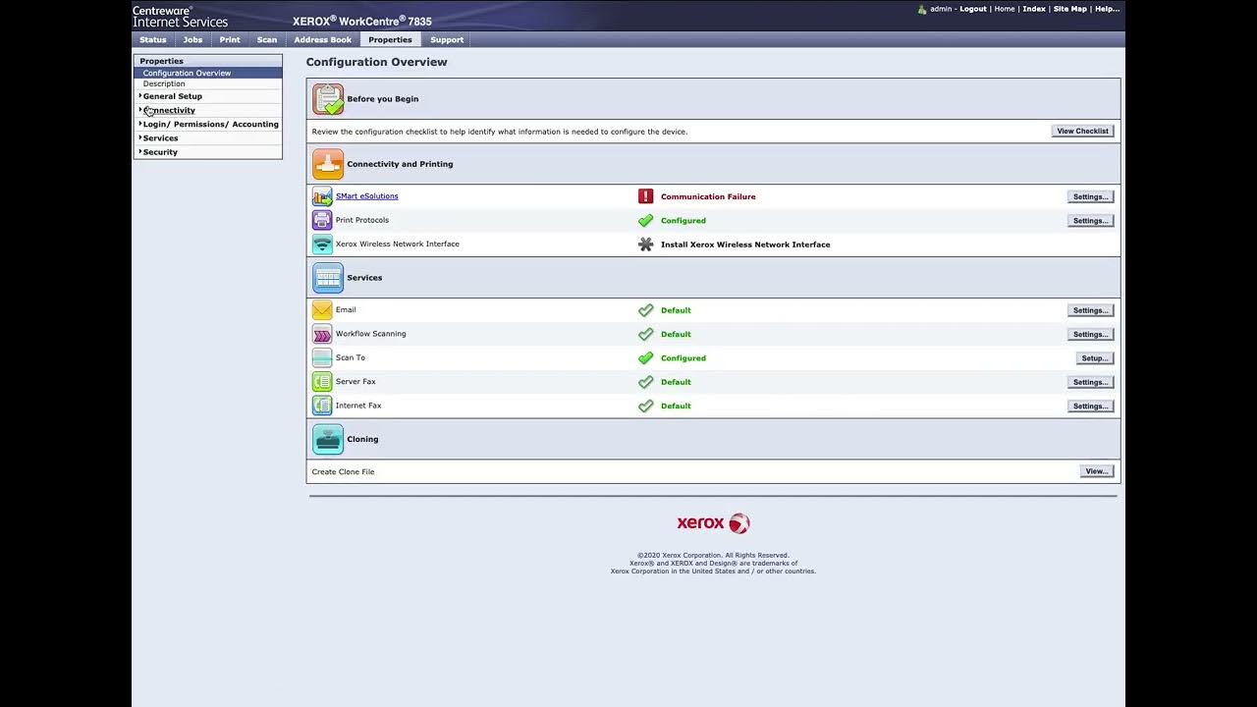The width and height of the screenshot is (1257, 707).
Task: Click the red Communication Failure alert icon
Action: [645, 196]
